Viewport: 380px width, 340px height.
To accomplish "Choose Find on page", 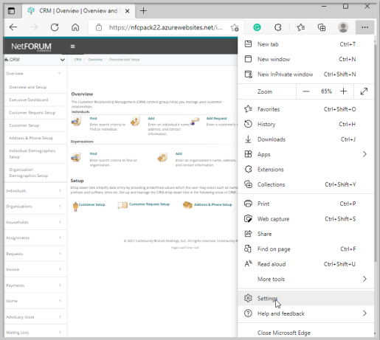I will point(305,249).
